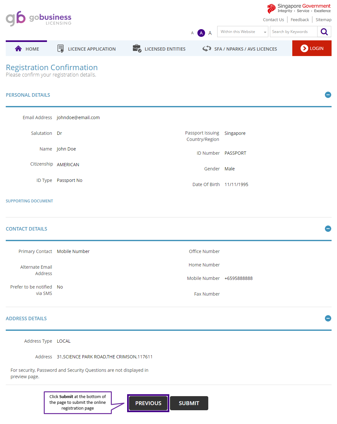Click the Licence Application document icon
Viewport: 337px width, 424px height.
[60, 49]
